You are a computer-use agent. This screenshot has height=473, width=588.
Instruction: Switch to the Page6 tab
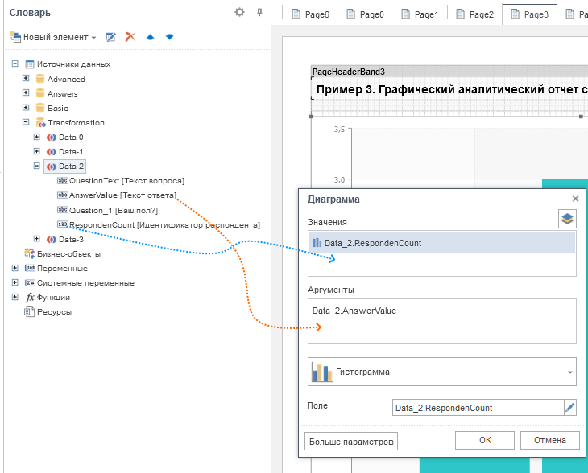[309, 14]
